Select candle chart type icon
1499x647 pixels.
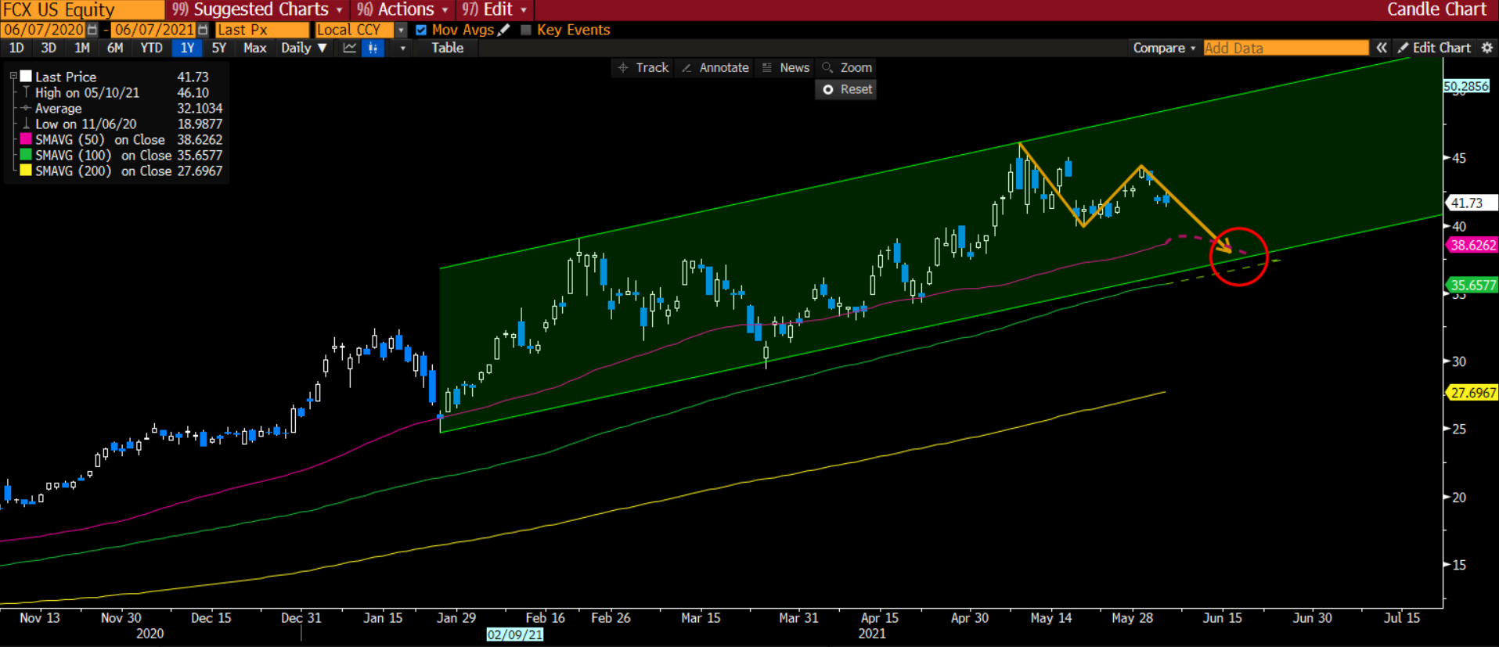click(x=373, y=48)
